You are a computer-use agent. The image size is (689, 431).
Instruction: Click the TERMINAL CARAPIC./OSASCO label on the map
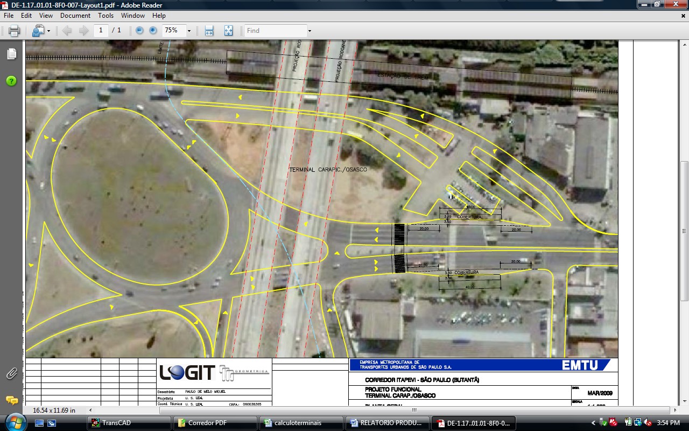point(328,170)
